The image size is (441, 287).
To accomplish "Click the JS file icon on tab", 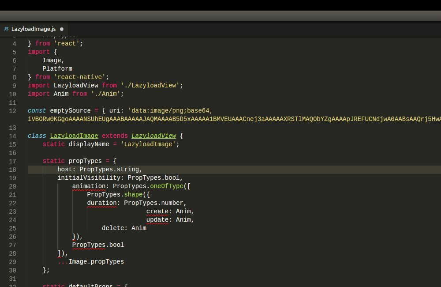I will (x=6, y=29).
